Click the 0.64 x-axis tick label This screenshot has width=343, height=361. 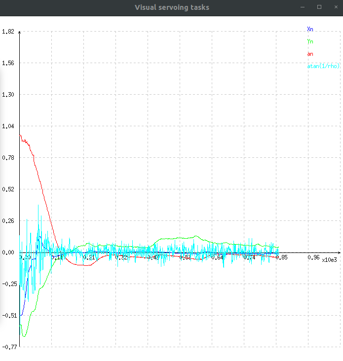pyautogui.click(x=217, y=257)
